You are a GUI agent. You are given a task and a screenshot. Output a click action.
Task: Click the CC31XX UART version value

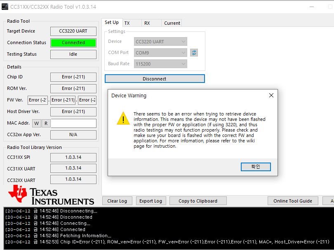coord(73,168)
